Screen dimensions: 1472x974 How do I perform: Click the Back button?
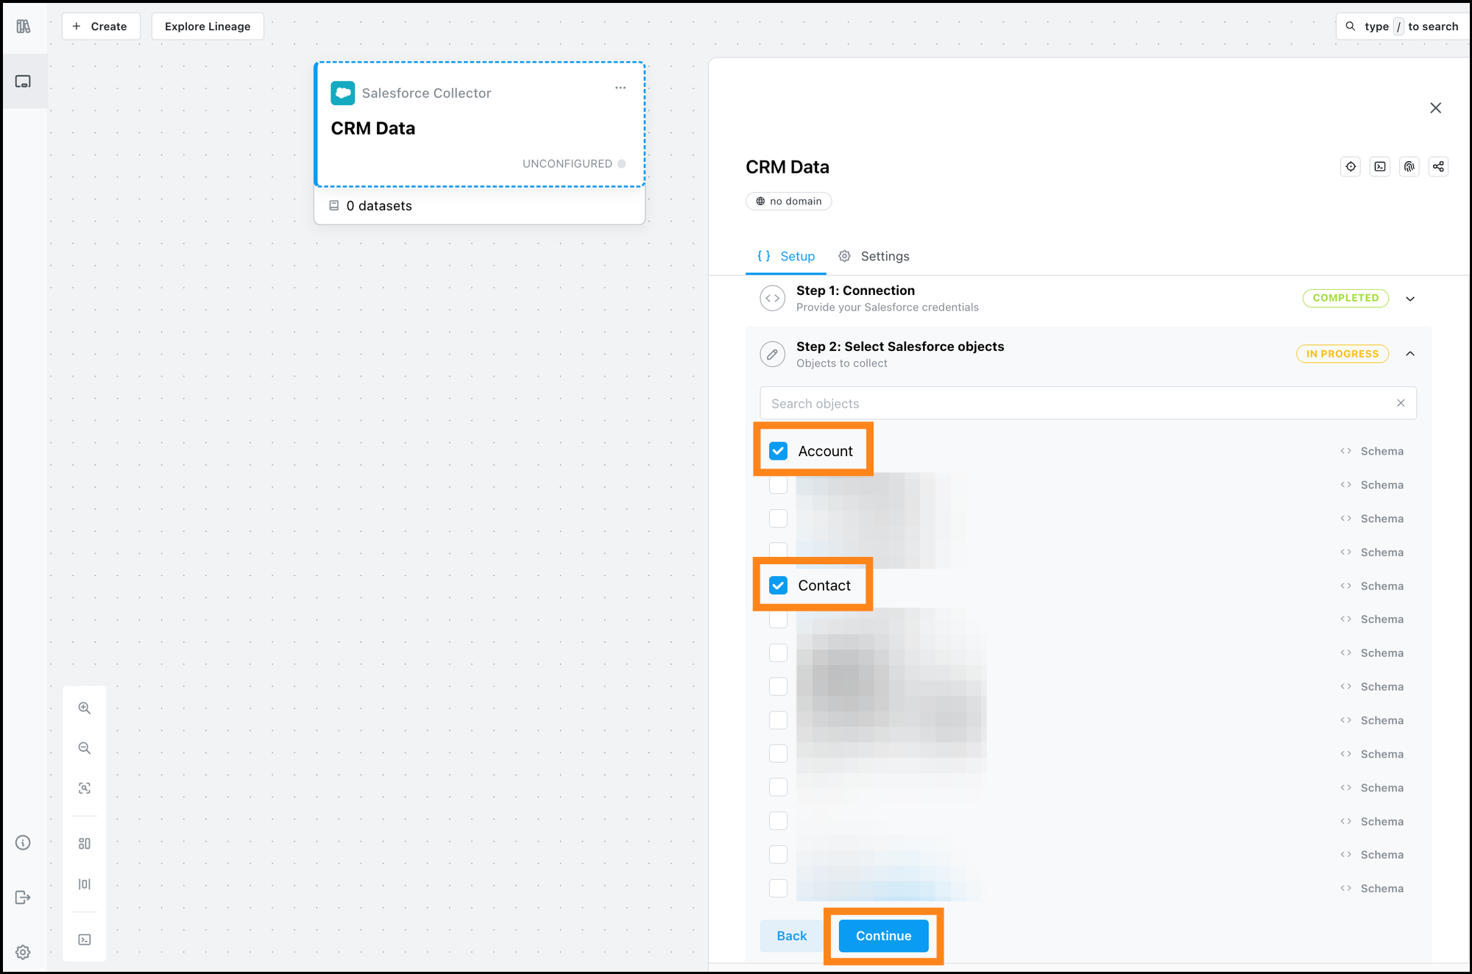791,936
